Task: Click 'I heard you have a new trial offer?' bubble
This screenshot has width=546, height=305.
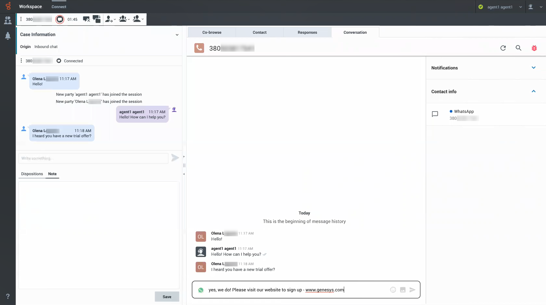Action: [62, 133]
